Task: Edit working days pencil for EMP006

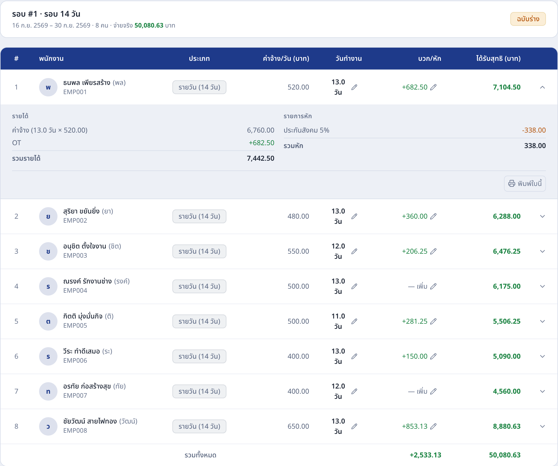Action: pyautogui.click(x=354, y=356)
